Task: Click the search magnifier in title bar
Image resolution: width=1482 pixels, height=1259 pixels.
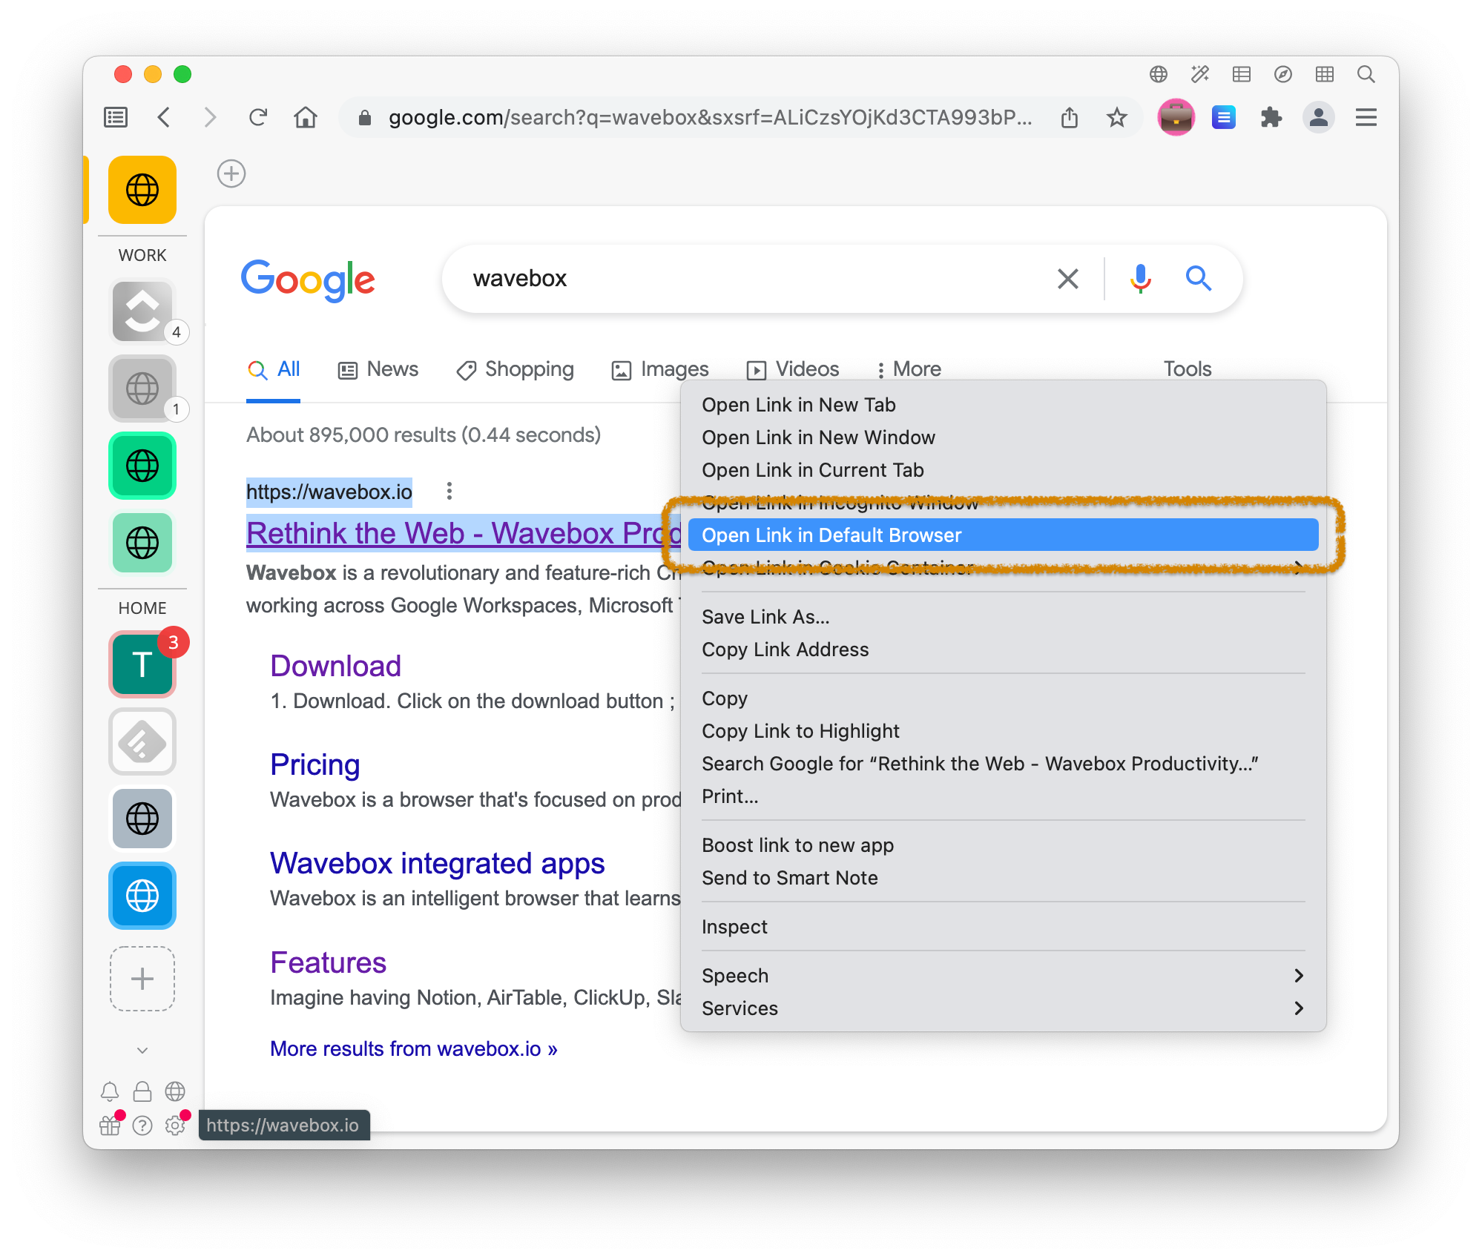Action: [x=1366, y=74]
